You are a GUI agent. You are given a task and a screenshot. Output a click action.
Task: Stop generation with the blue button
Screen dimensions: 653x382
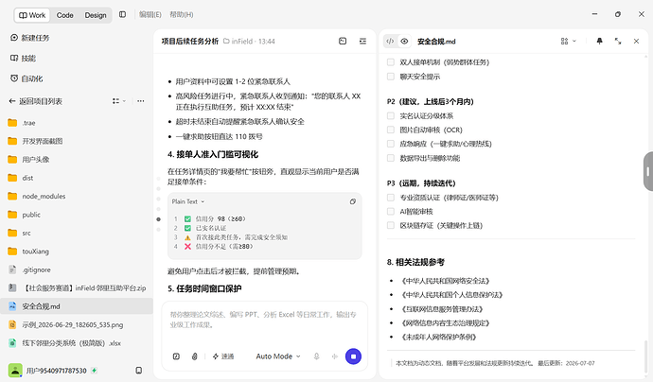[353, 356]
